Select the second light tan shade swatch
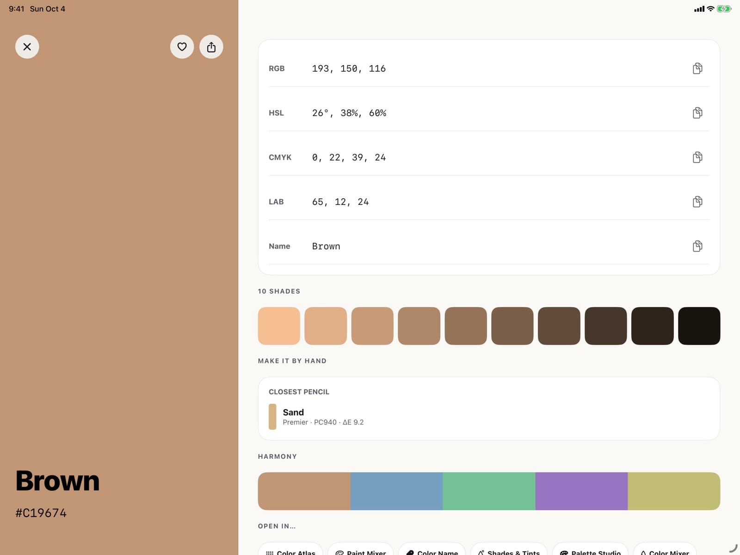This screenshot has width=740, height=555. 326,326
